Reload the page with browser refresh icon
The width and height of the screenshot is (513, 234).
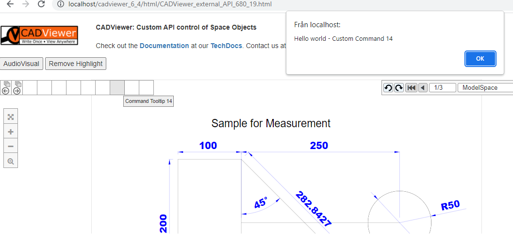coord(41,4)
